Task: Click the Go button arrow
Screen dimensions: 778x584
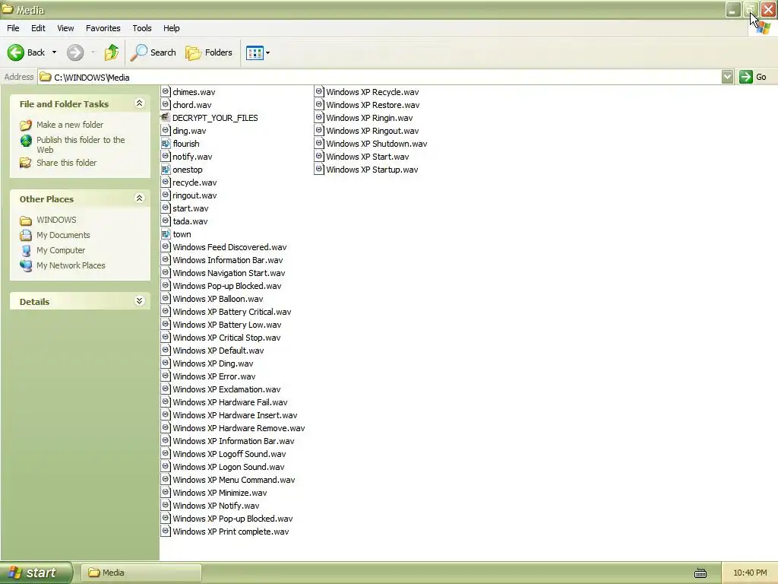Action: [746, 77]
